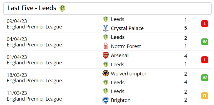
Task: Click the red L badge for Crystal Palace match
Action: pyautogui.click(x=205, y=24)
